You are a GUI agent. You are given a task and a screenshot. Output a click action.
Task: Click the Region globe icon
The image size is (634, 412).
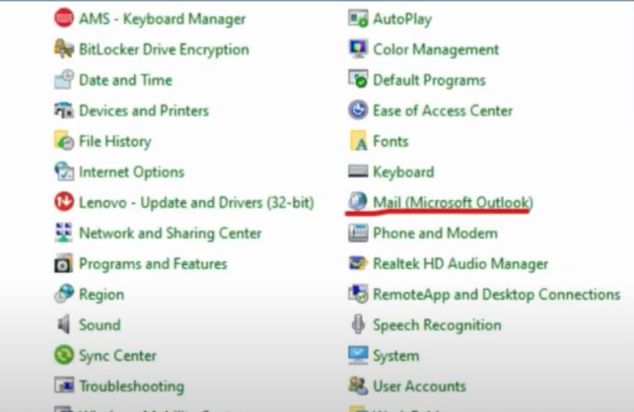(64, 294)
